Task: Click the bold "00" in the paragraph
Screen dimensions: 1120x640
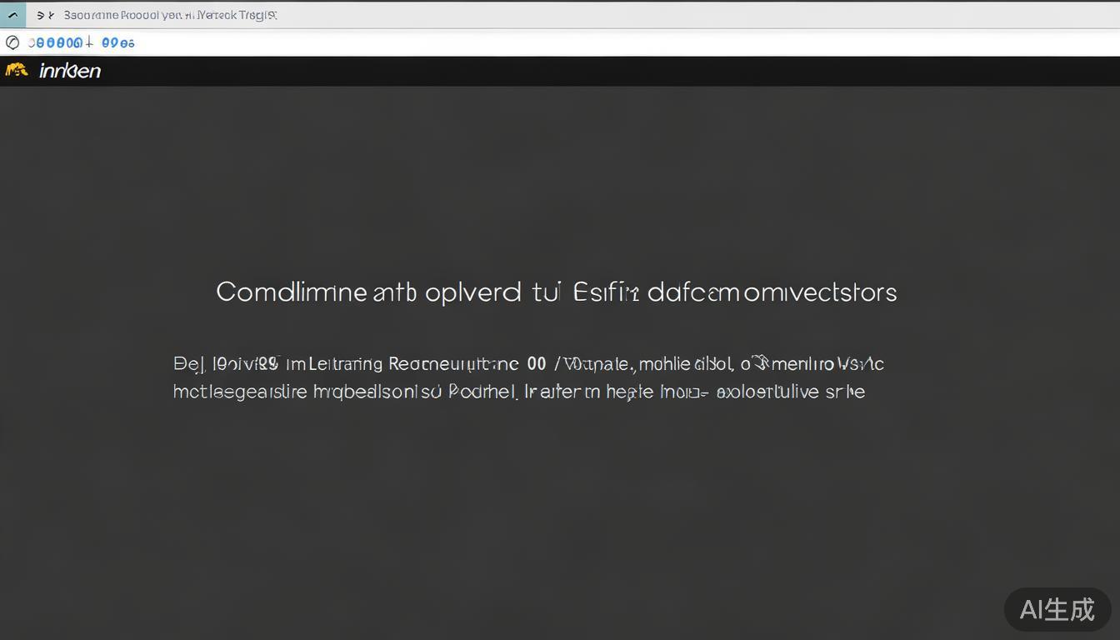Action: click(x=537, y=364)
